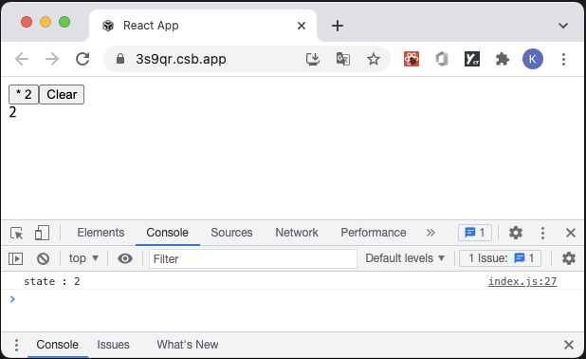Open the index.js:27 source link

522,281
